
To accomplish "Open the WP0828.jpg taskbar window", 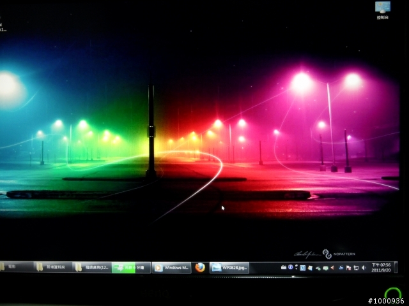I will [x=229, y=268].
